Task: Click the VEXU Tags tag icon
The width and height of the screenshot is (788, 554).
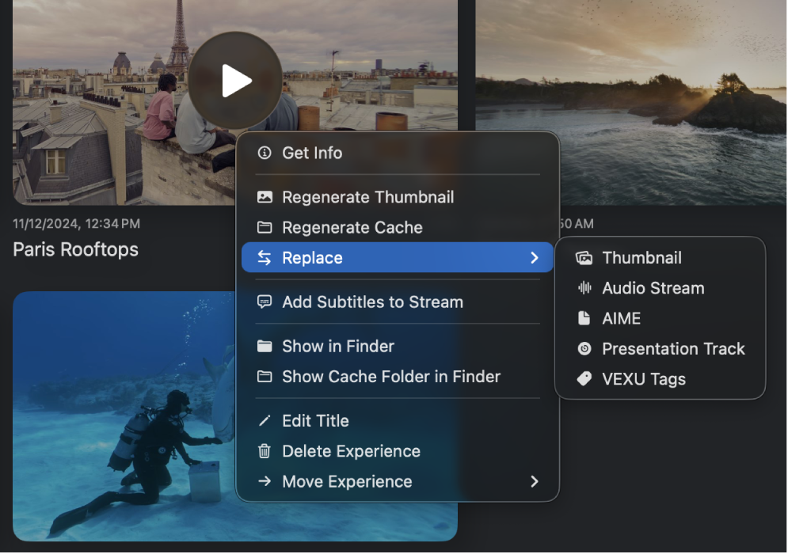Action: (x=584, y=379)
